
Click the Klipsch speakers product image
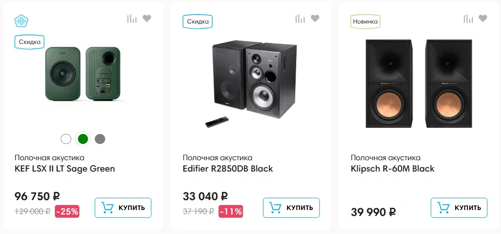tap(418, 84)
